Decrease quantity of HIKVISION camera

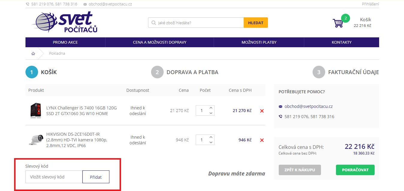click(211, 143)
